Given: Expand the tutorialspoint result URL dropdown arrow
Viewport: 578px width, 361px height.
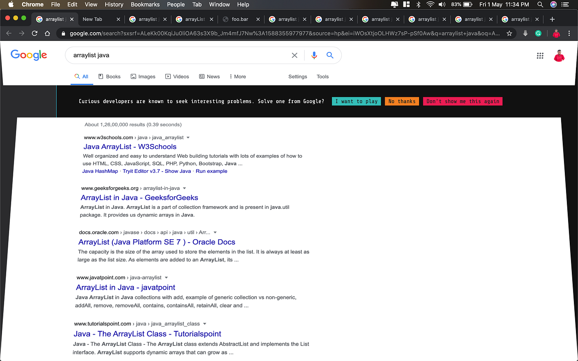Looking at the screenshot, I should [x=205, y=324].
